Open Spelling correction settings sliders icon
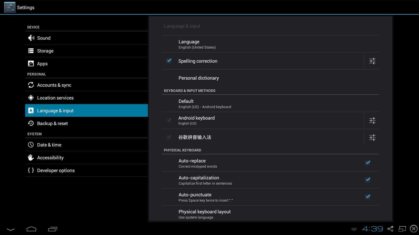This screenshot has width=419, height=235. click(x=372, y=61)
